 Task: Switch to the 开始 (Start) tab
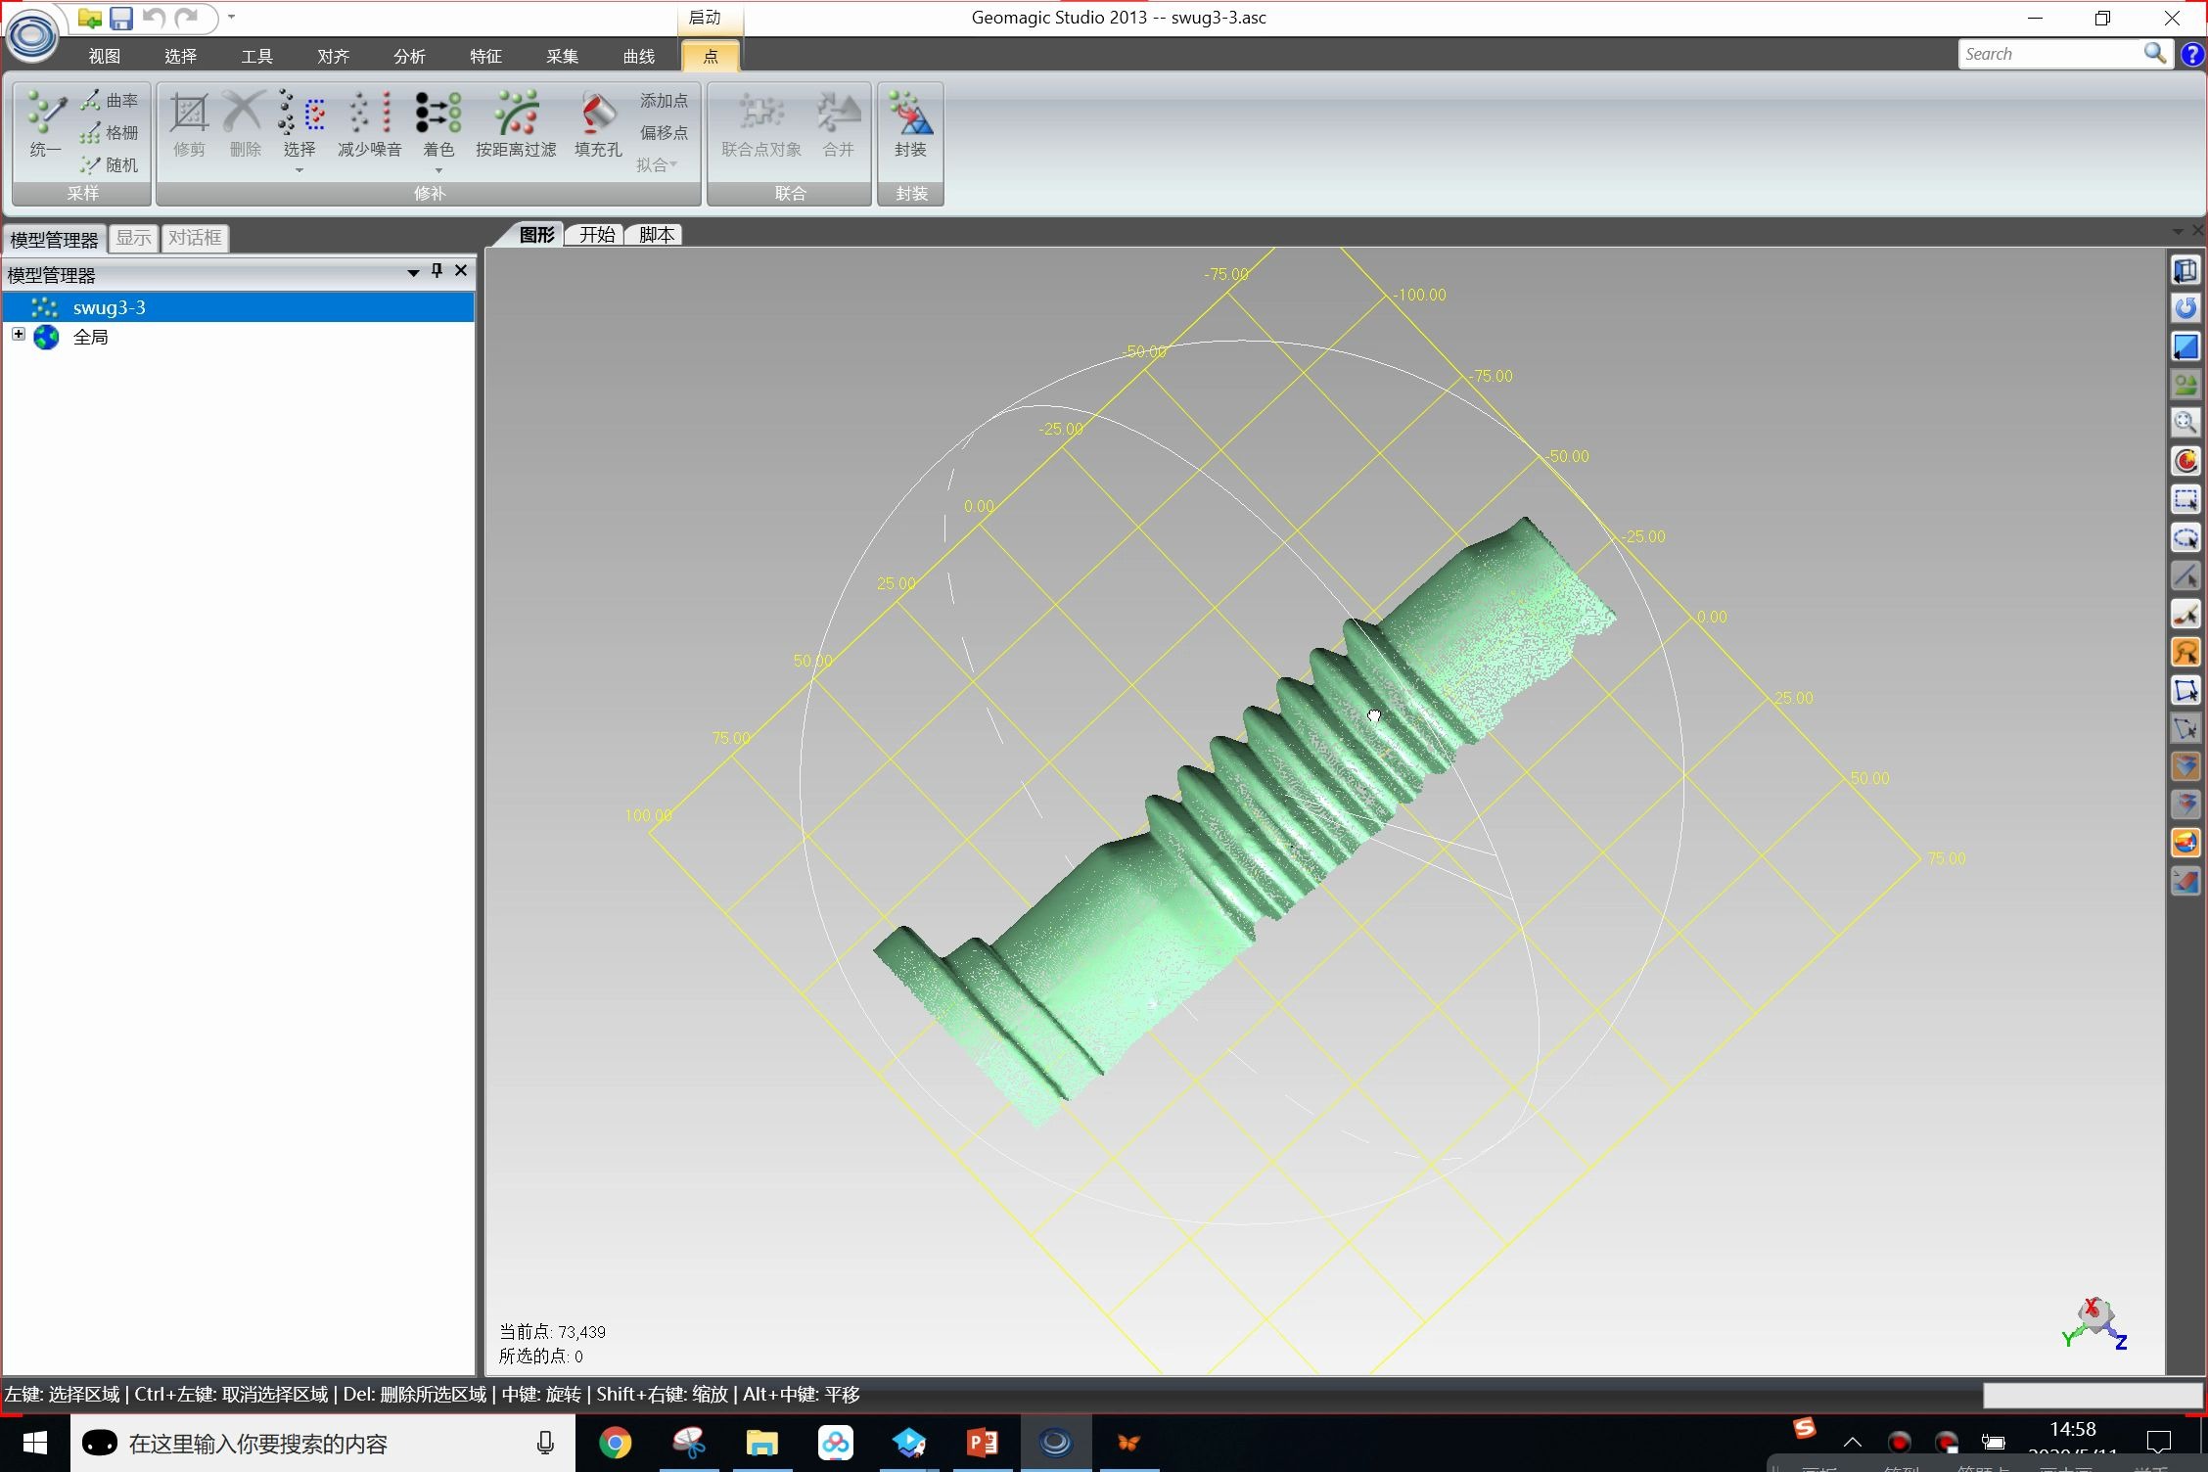[x=595, y=233]
